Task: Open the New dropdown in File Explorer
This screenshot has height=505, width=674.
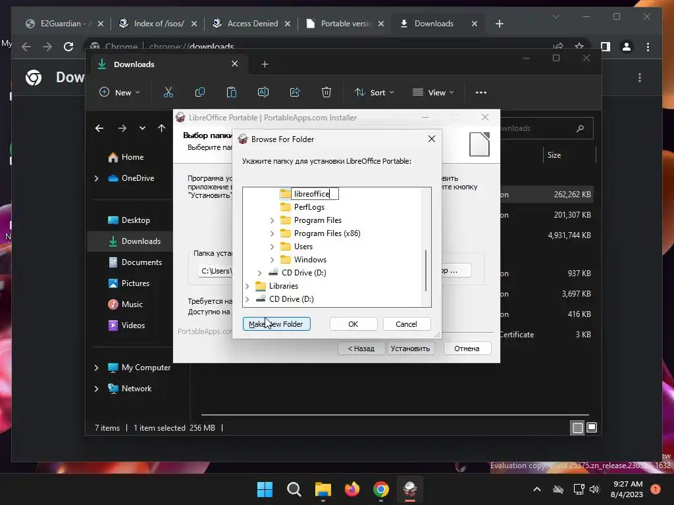Action: [x=120, y=92]
